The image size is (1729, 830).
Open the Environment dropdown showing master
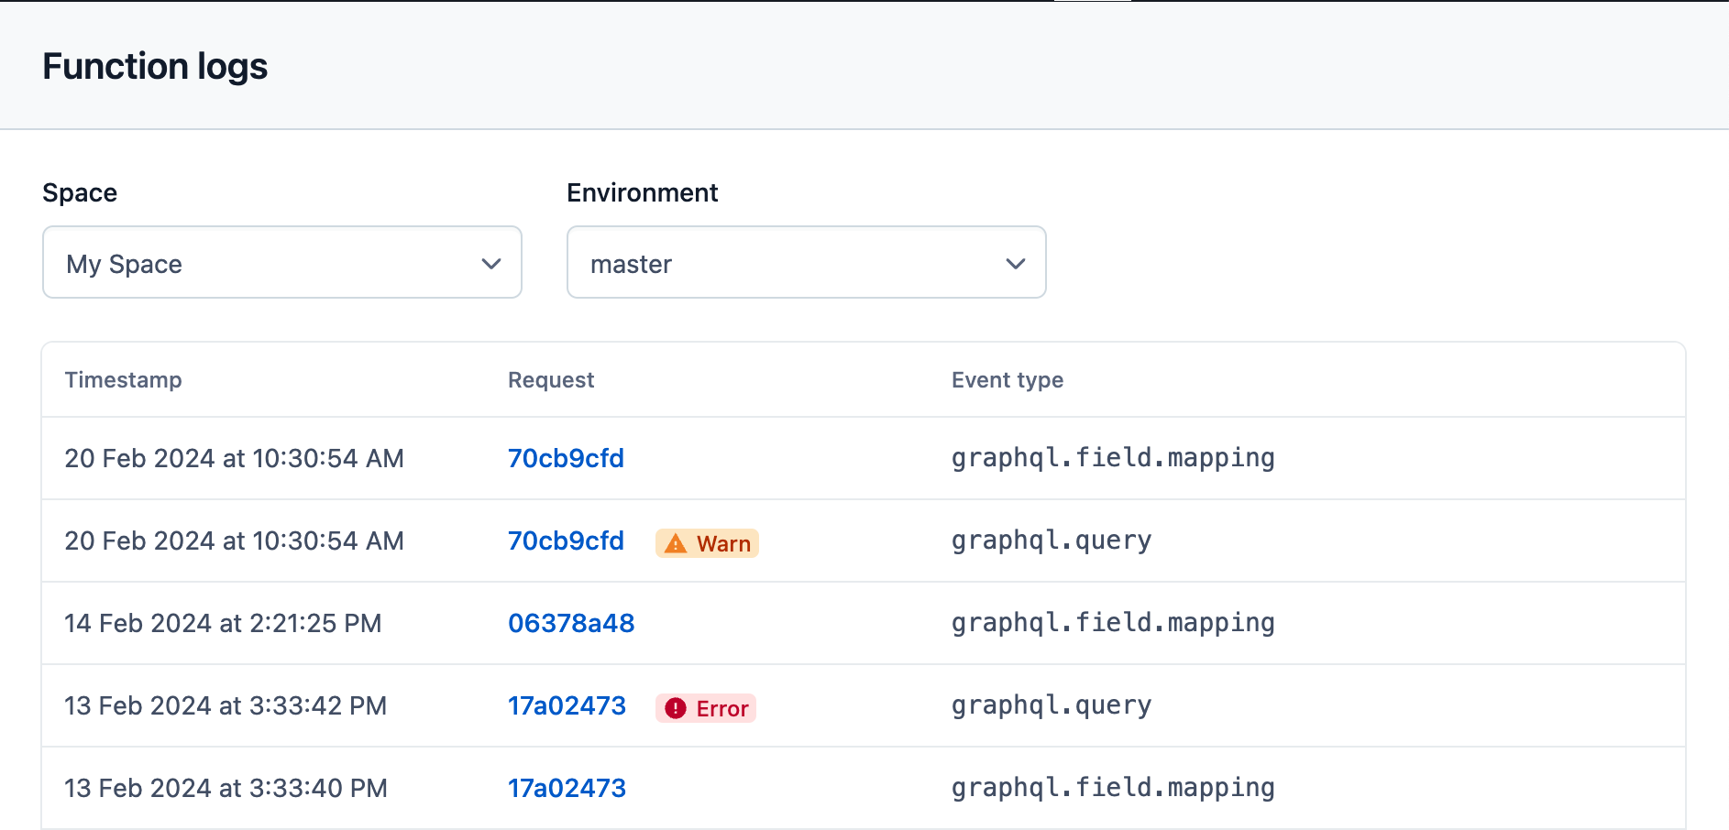click(x=806, y=263)
